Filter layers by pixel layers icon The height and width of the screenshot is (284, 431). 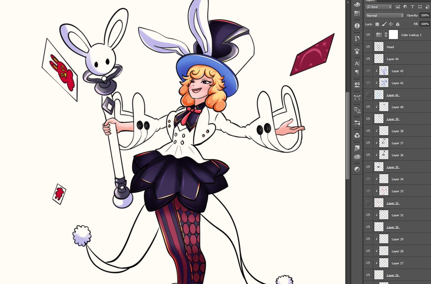[398, 7]
